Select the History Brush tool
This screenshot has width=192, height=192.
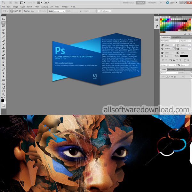[4, 51]
